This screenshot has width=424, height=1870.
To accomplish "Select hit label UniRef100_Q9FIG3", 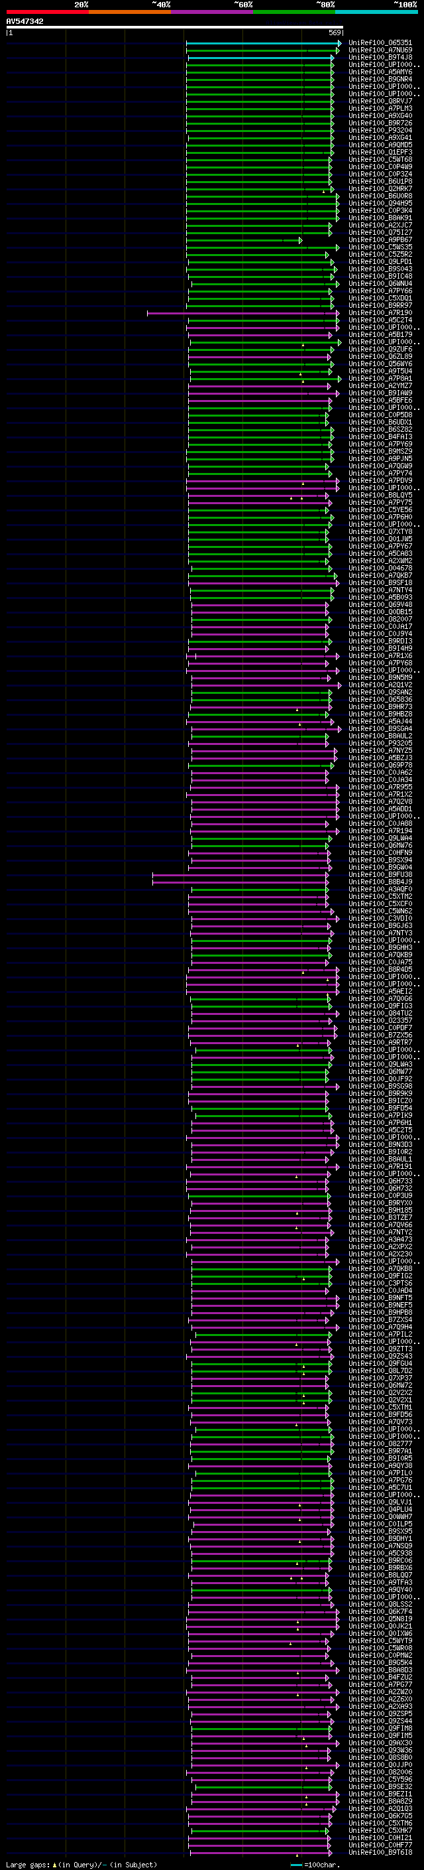I will click(380, 1006).
